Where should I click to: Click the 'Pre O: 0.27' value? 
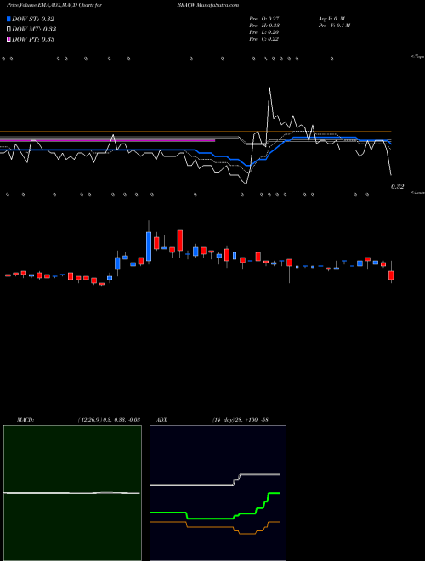pyautogui.click(x=264, y=18)
